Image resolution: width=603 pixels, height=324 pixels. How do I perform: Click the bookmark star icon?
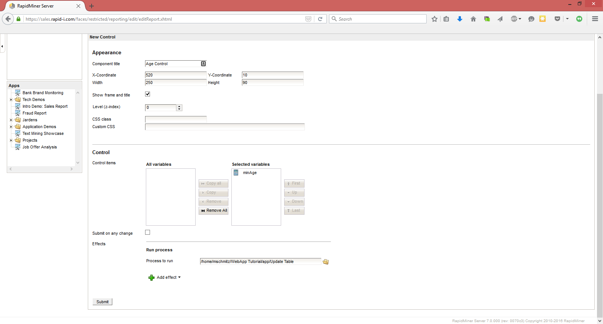[435, 19]
